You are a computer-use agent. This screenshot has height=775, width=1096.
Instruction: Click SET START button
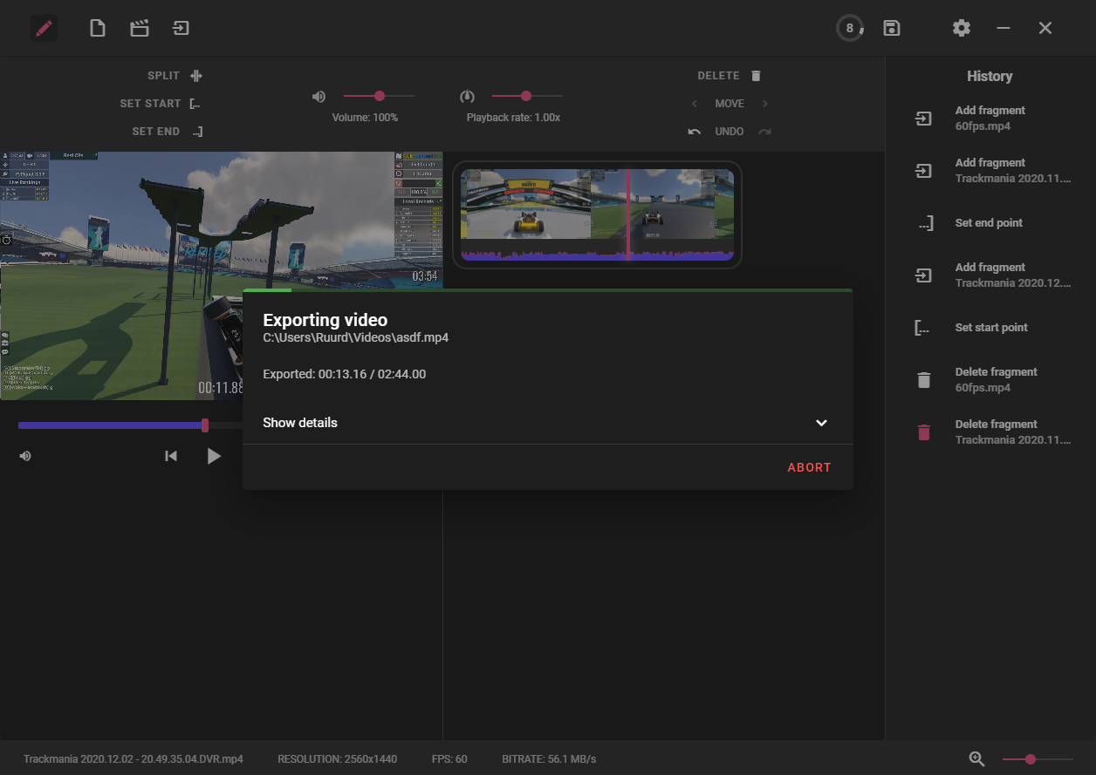[x=161, y=104]
